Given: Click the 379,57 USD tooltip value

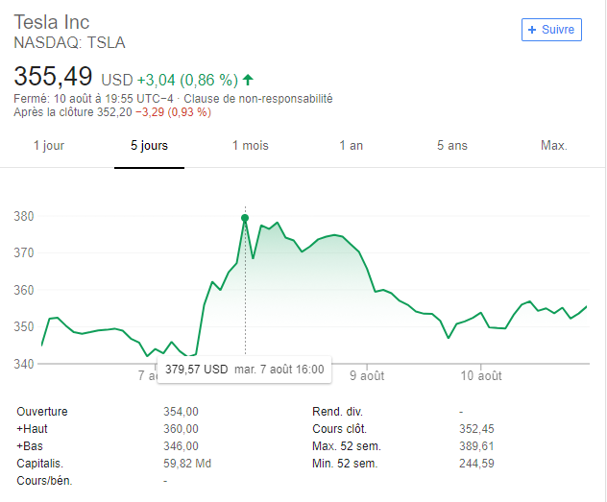Looking at the screenshot, I should click(x=197, y=370).
